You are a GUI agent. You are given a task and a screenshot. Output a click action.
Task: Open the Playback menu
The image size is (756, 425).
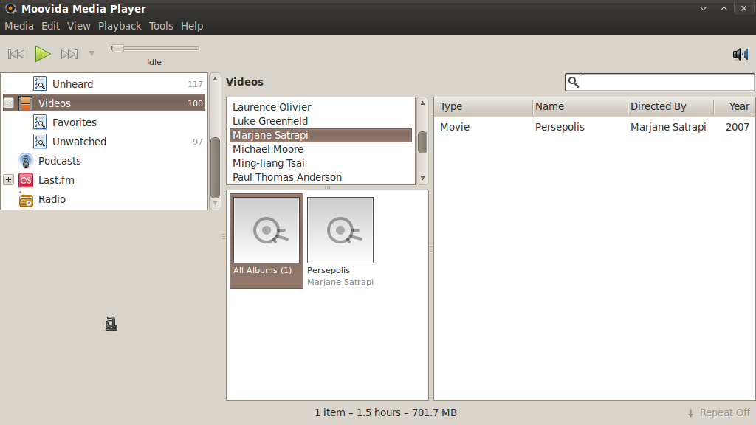tap(120, 25)
